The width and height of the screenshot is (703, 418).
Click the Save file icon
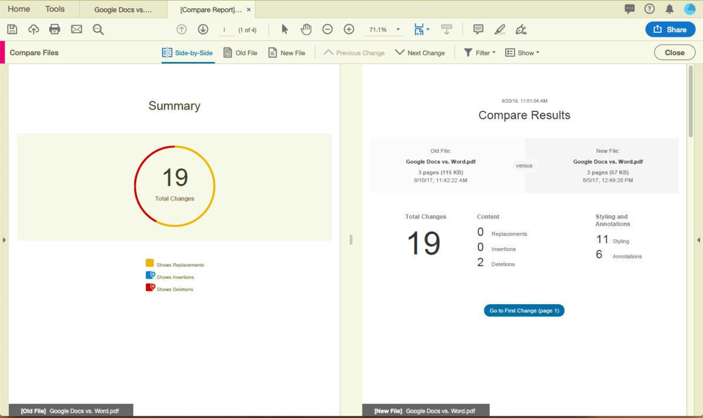pos(12,29)
